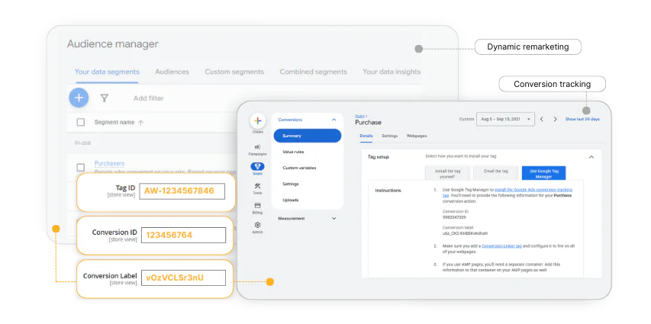Screen dimensions: 651x324
Task: Open the Tools wrench icon
Action: point(257,186)
